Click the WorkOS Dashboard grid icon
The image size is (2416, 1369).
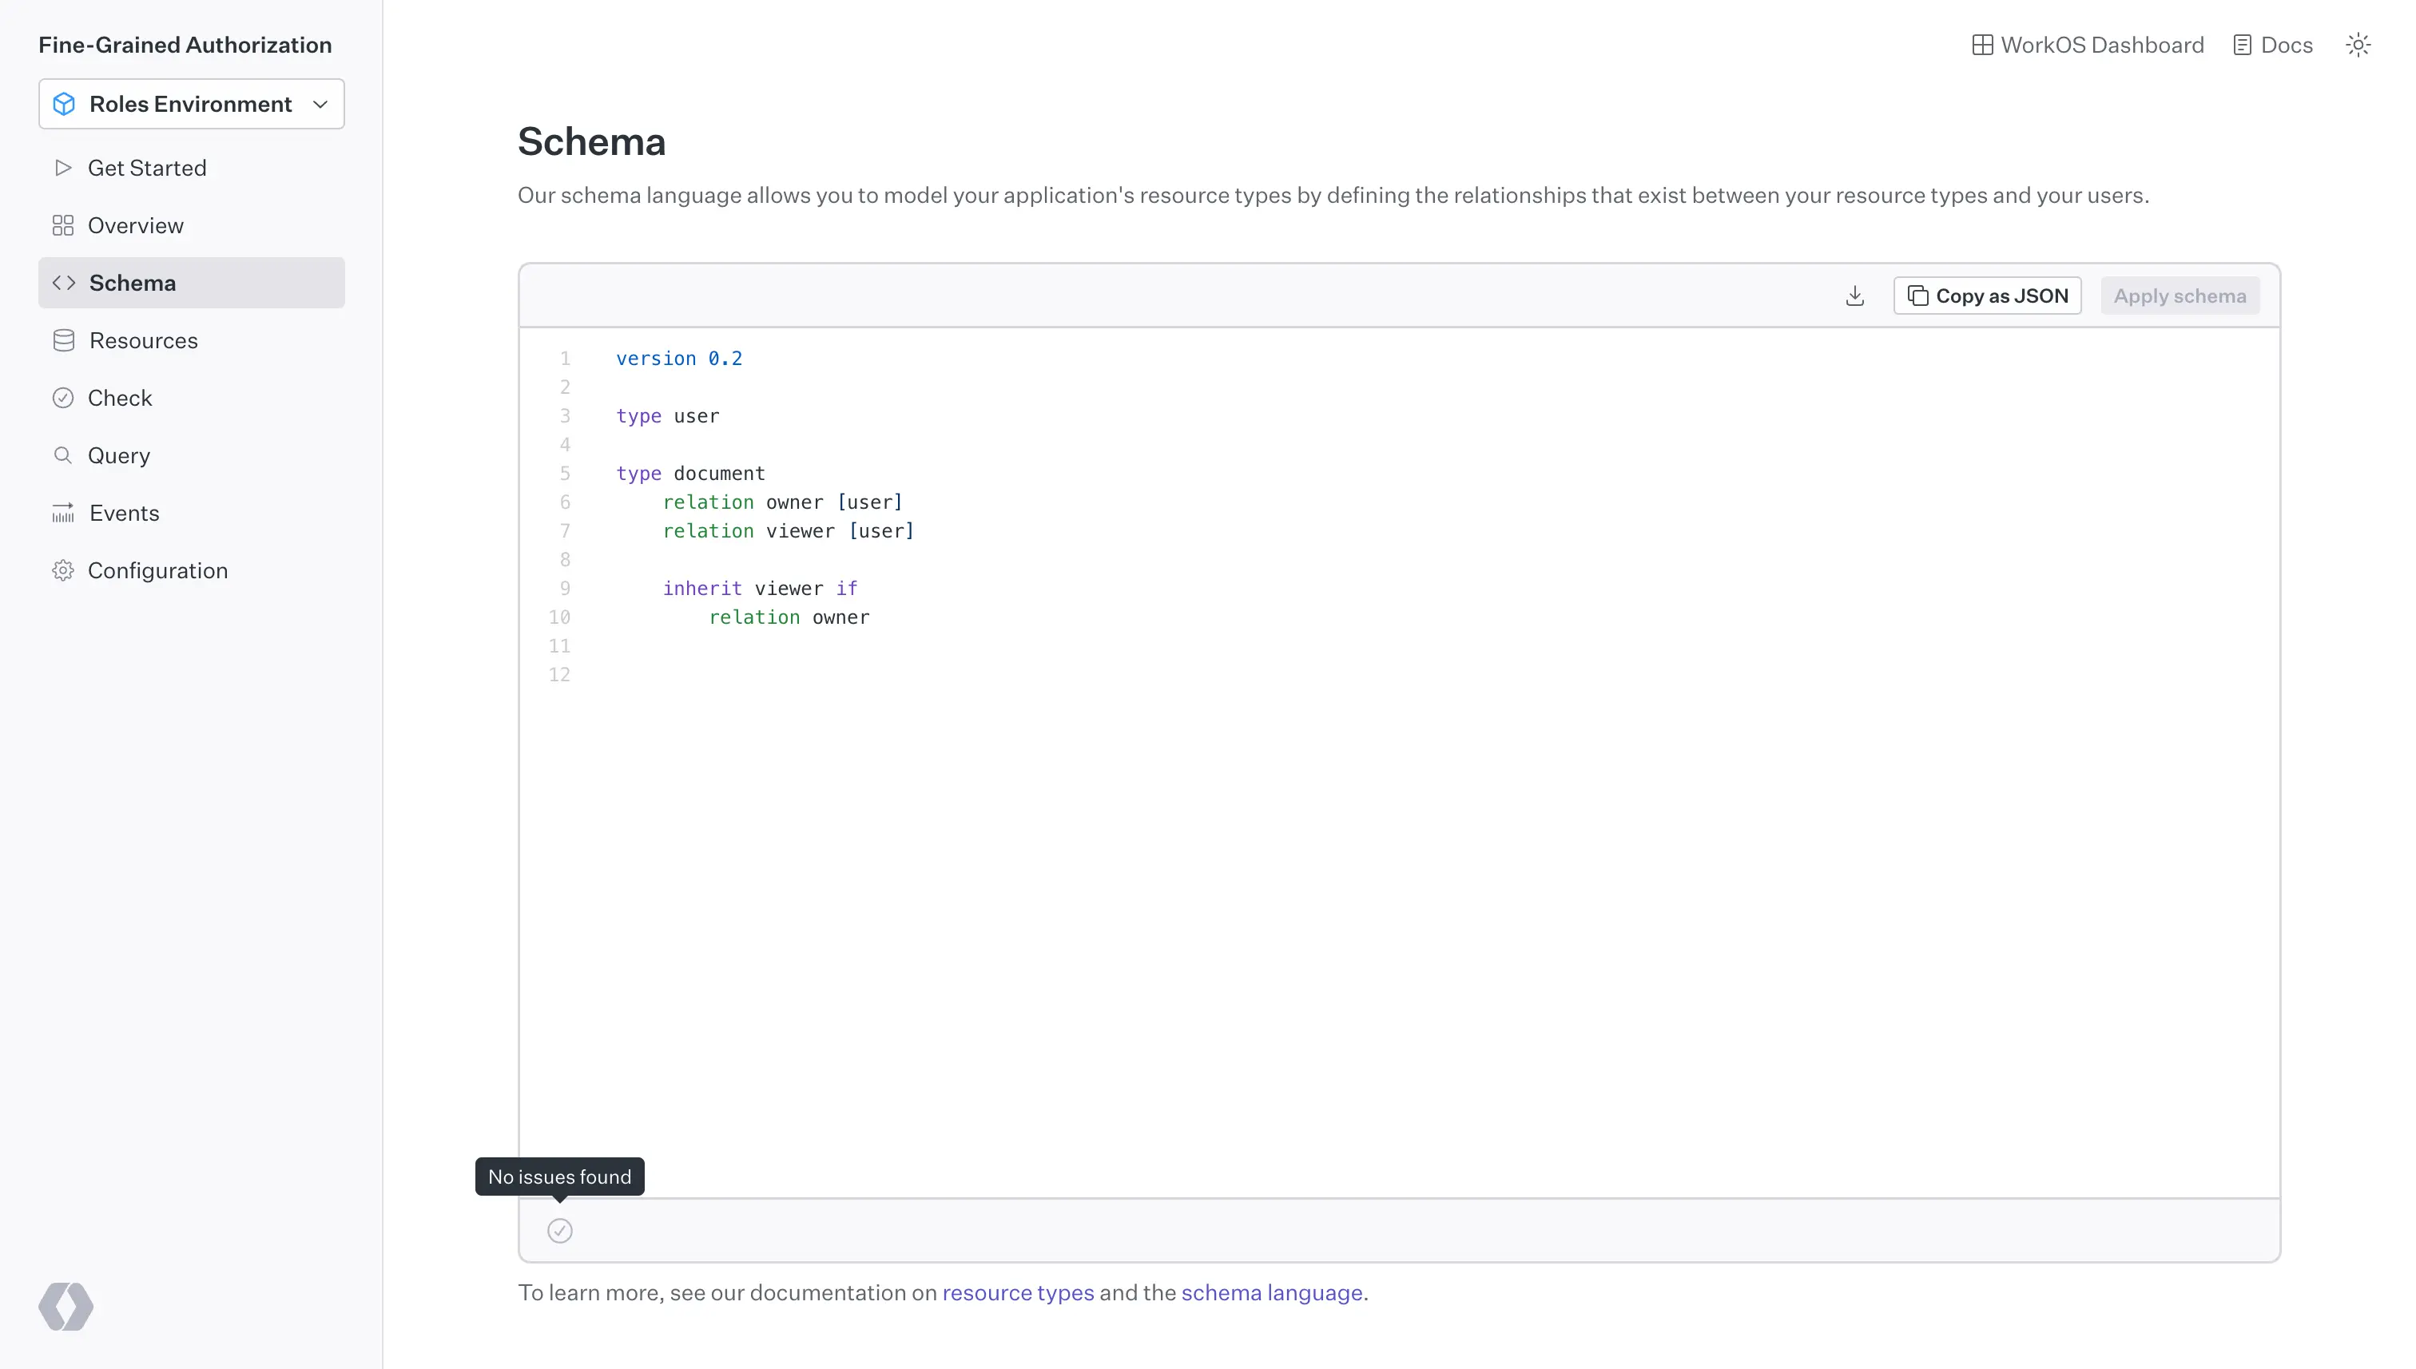[x=1982, y=46]
